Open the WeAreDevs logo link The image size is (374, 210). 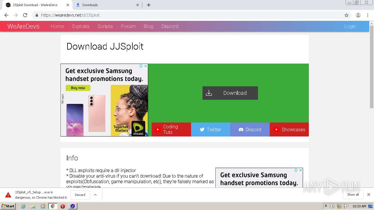click(x=23, y=26)
